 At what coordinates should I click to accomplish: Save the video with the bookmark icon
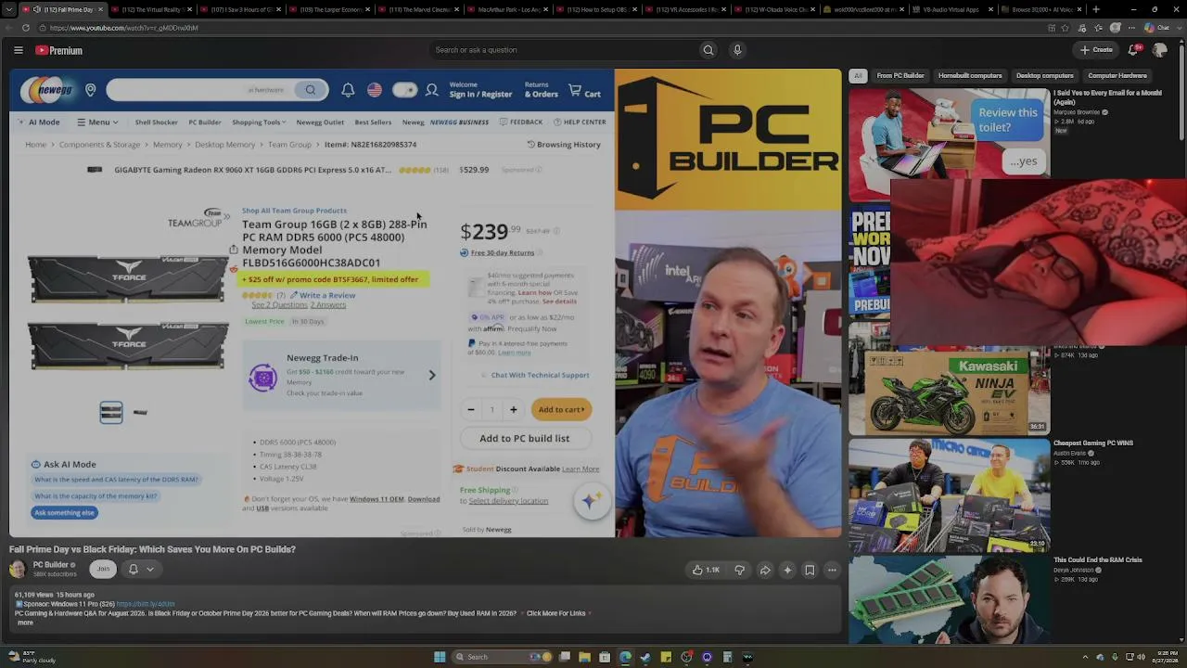pos(810,570)
